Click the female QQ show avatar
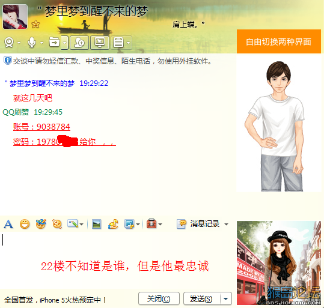 point(279,263)
